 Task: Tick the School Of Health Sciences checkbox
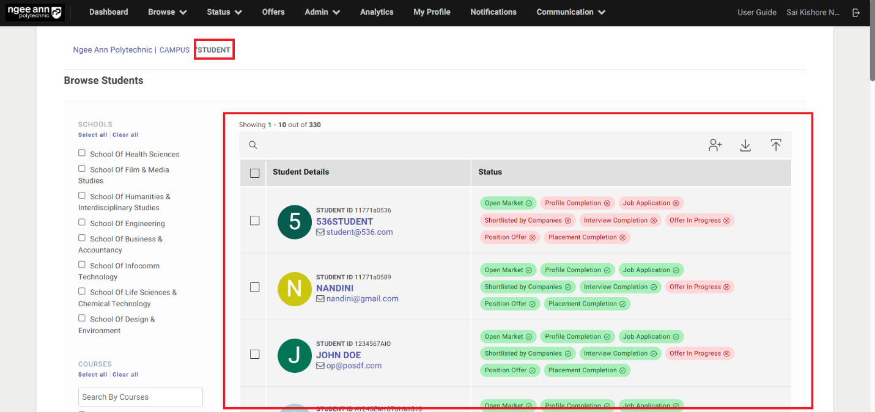coord(82,153)
